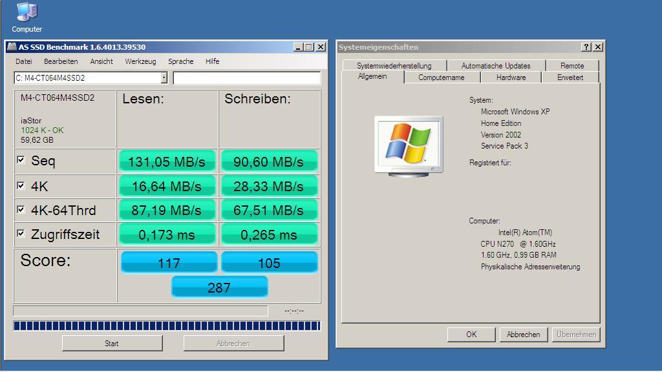This screenshot has height=372, width=662.
Task: Toggle the Seq test checkbox
Action: click(x=21, y=160)
